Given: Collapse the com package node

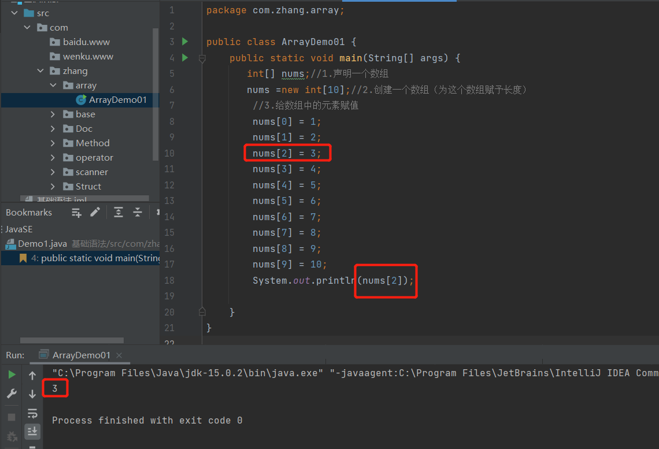Looking at the screenshot, I should 27,27.
